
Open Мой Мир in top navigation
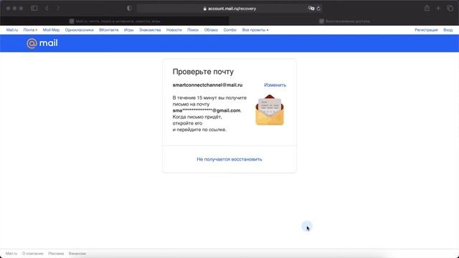tap(51, 30)
